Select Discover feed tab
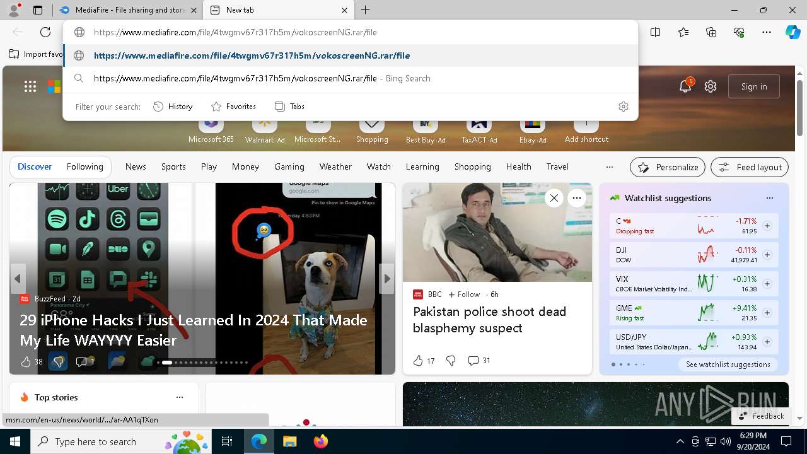 tap(35, 166)
